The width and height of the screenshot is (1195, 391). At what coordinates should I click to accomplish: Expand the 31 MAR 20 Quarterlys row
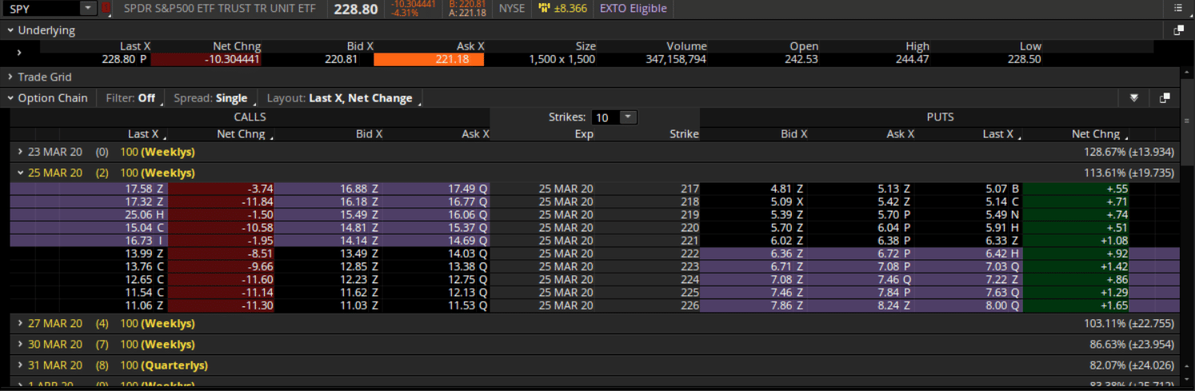tap(20, 365)
